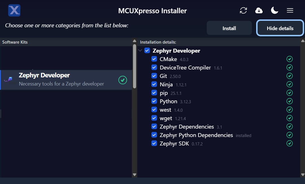
Task: Toggle the Python checkbox
Action: (x=154, y=101)
